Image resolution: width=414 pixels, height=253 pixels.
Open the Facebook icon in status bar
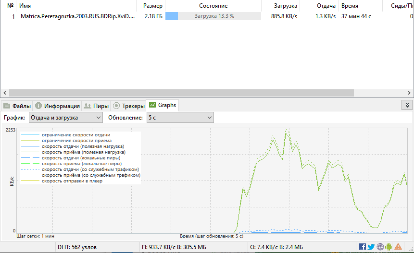pos(362,247)
